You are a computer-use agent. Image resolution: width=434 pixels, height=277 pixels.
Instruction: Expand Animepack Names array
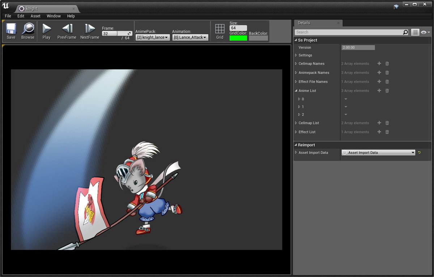pyautogui.click(x=296, y=73)
